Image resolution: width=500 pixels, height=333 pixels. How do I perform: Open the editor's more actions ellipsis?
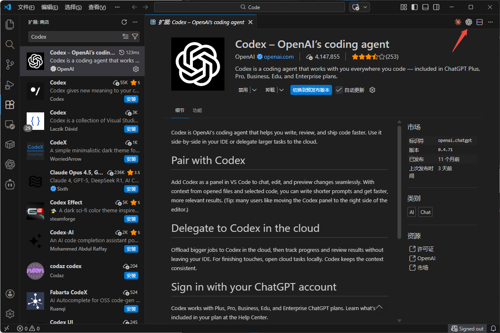coord(490,22)
